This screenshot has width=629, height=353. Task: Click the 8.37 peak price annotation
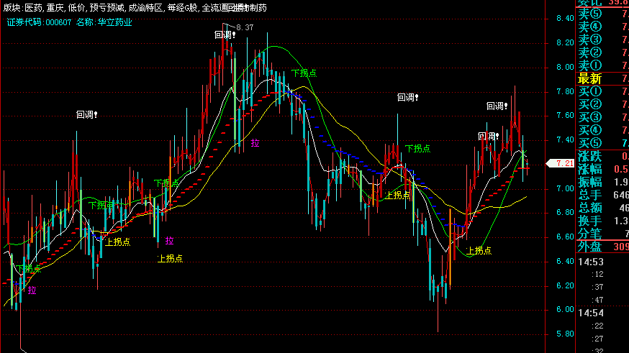(245, 27)
